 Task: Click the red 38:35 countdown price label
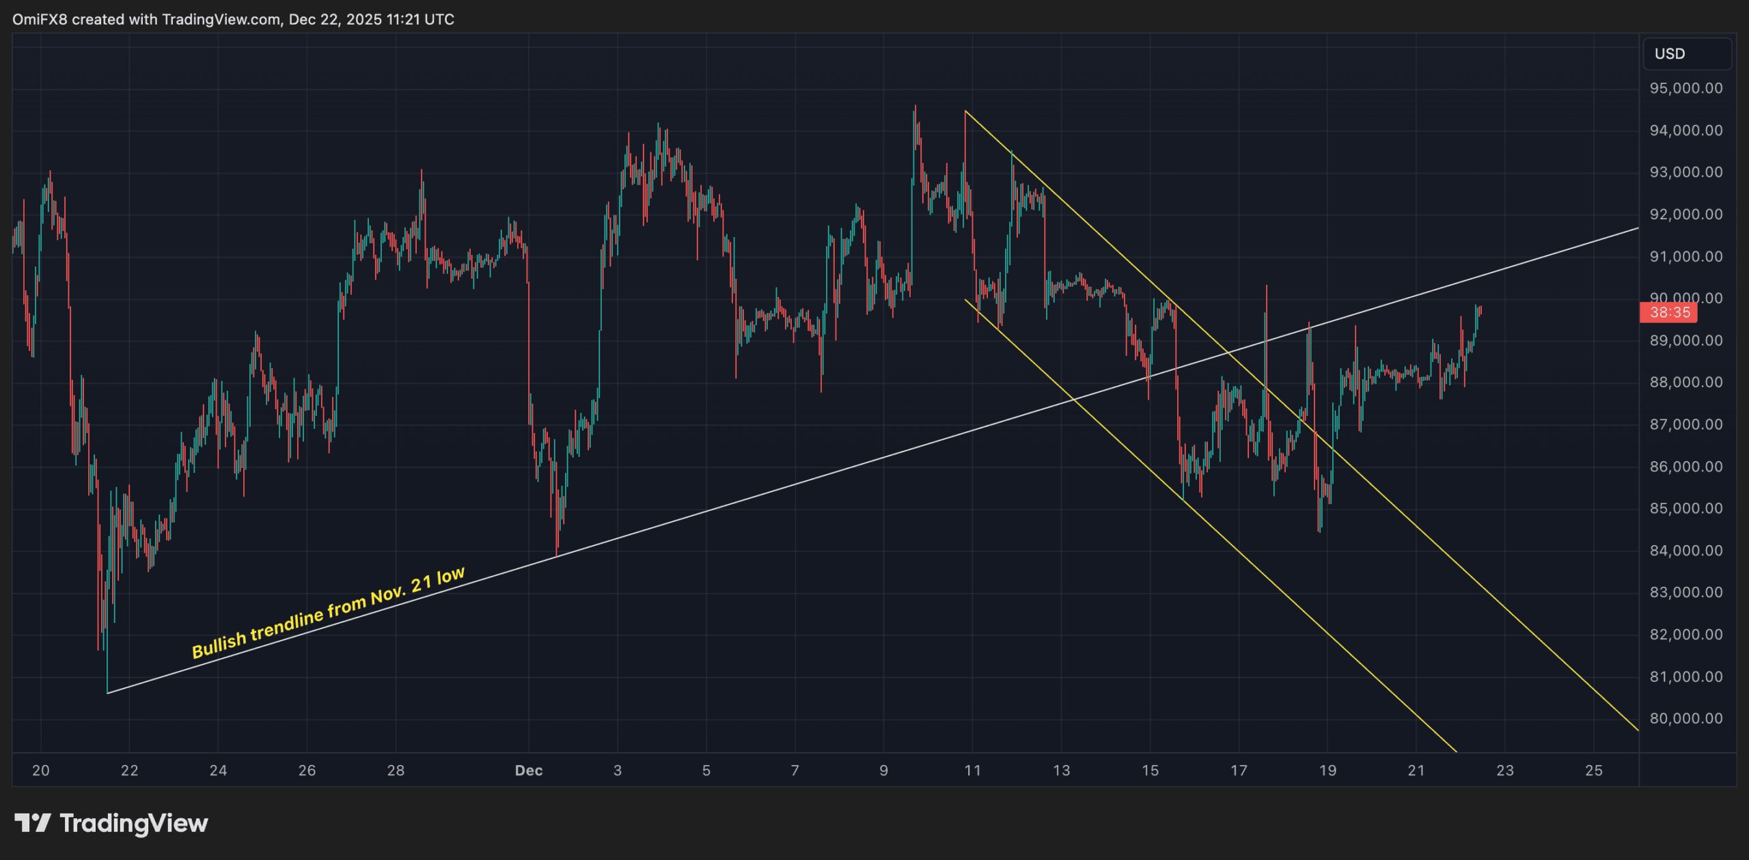click(x=1669, y=313)
